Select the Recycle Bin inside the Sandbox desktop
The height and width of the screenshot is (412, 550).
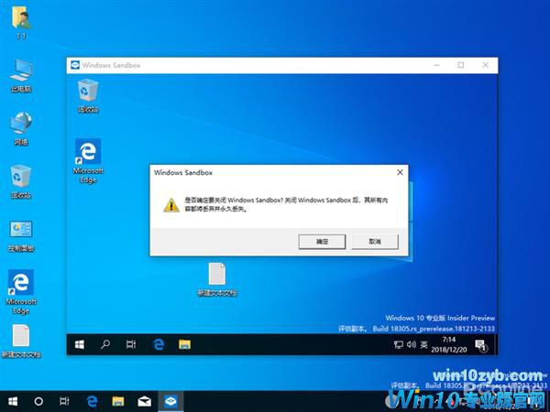[88, 95]
